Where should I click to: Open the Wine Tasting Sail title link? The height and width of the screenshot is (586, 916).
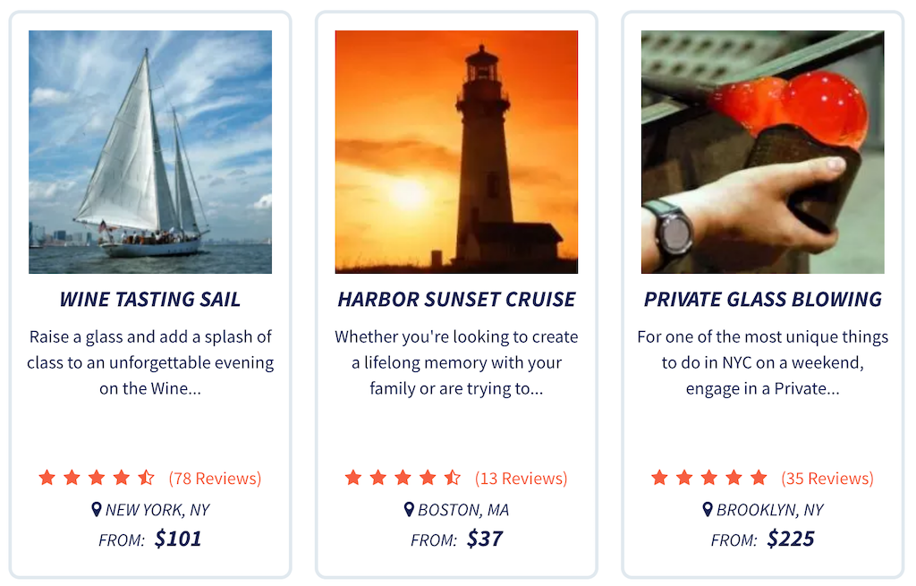150,299
